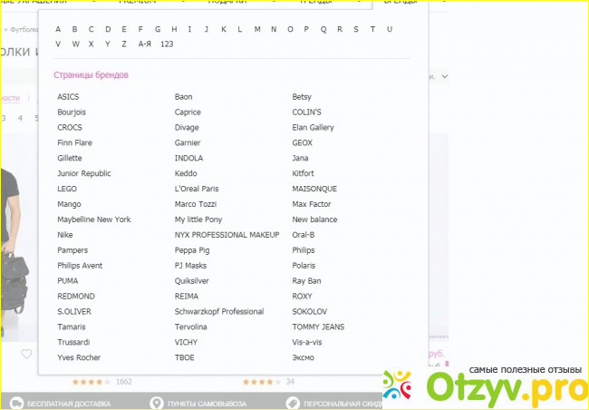The image size is (589, 410).
Task: Click the Футболки breadcrumb link
Action: click(25, 29)
